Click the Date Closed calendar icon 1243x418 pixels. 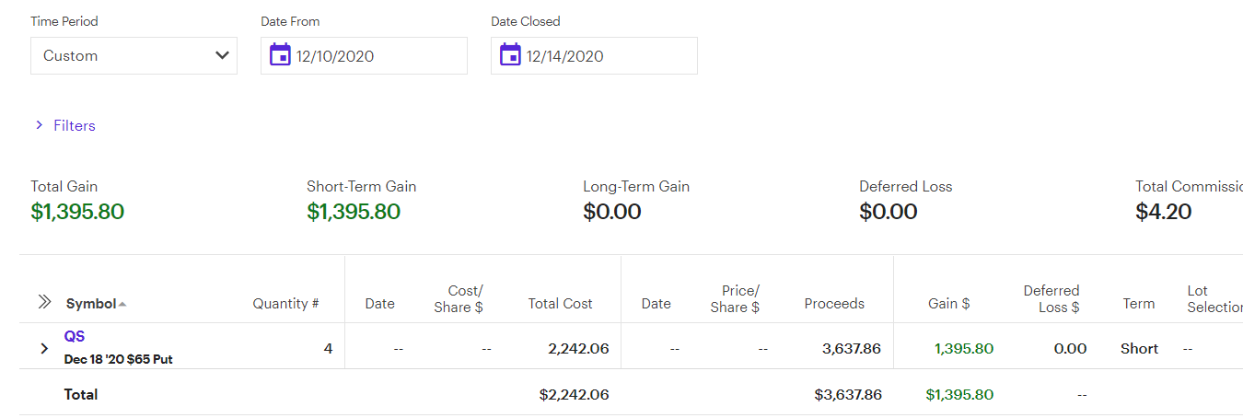510,55
